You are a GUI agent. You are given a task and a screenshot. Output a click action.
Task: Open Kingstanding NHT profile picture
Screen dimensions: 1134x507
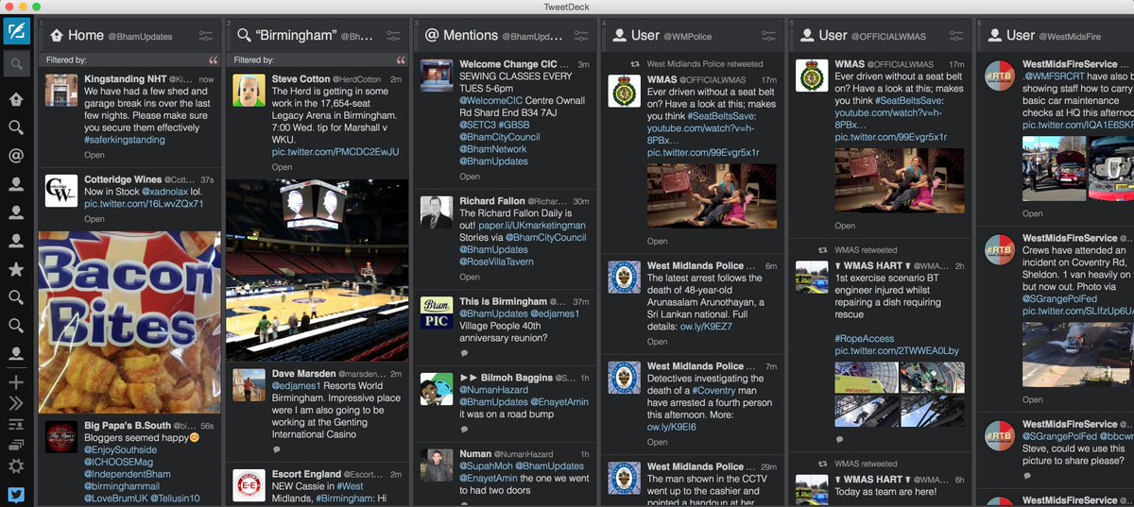tap(61, 91)
